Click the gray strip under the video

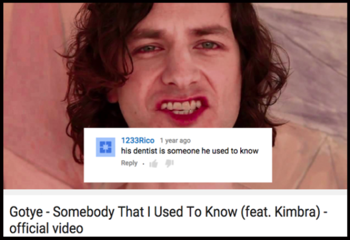tap(175, 192)
